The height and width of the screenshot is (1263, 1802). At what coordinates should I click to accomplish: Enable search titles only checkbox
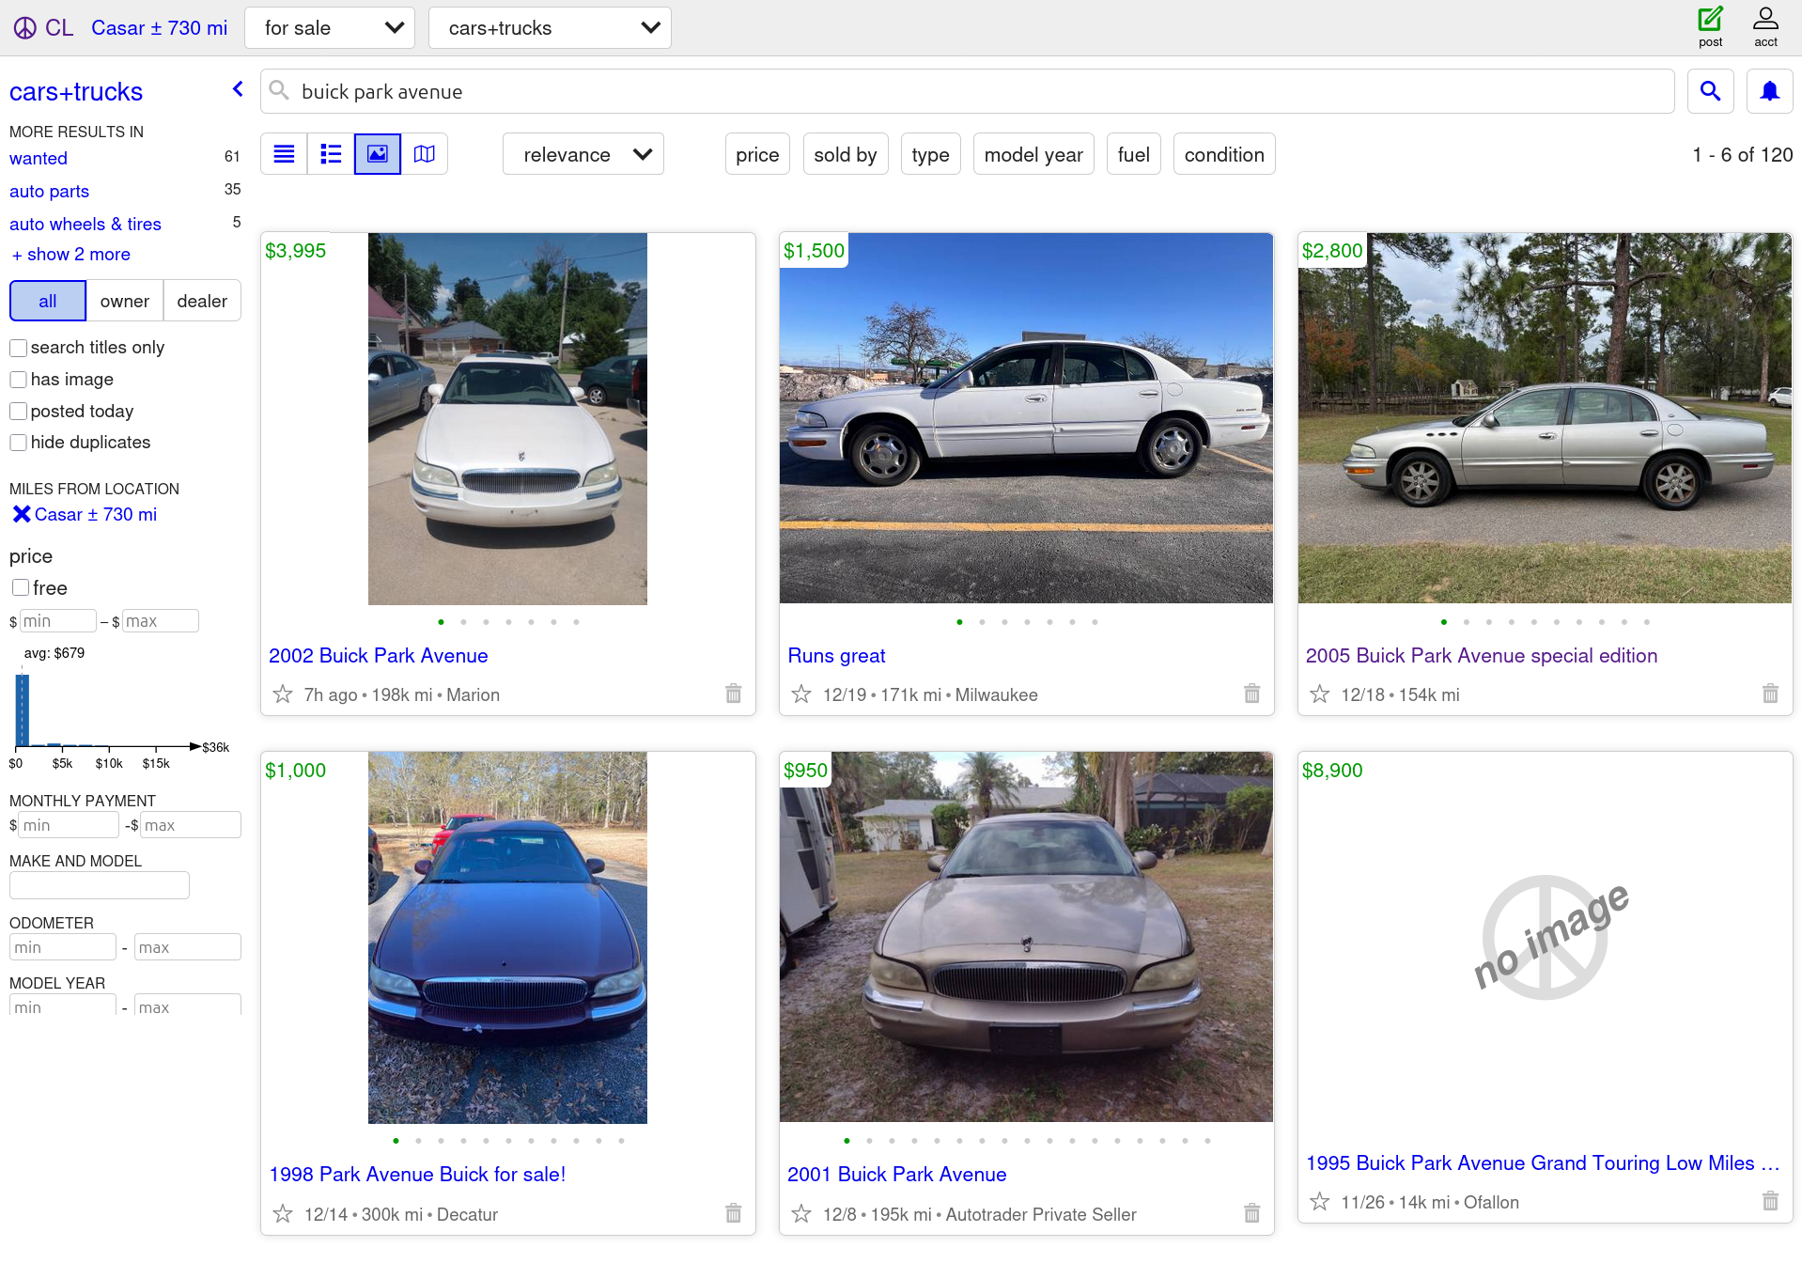(18, 348)
